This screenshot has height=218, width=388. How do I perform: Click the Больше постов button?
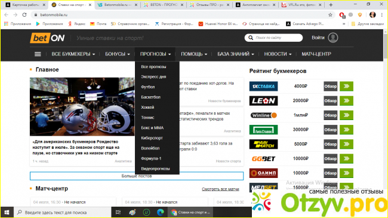137,176
